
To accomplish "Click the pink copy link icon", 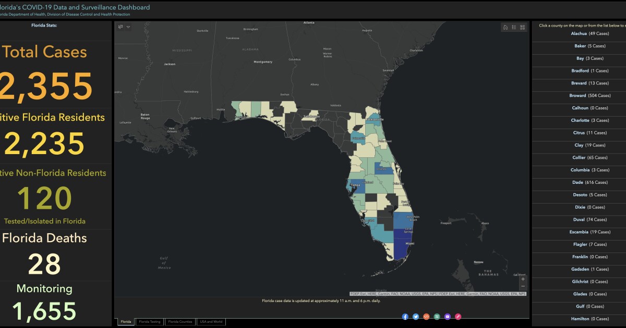I will pyautogui.click(x=458, y=317).
